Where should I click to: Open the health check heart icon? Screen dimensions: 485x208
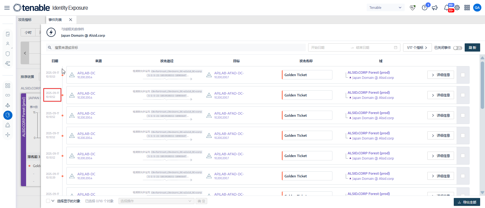point(413,8)
